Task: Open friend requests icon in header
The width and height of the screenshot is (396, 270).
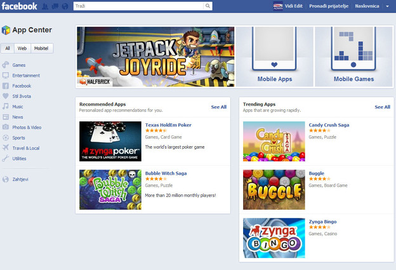Action: pyautogui.click(x=45, y=6)
